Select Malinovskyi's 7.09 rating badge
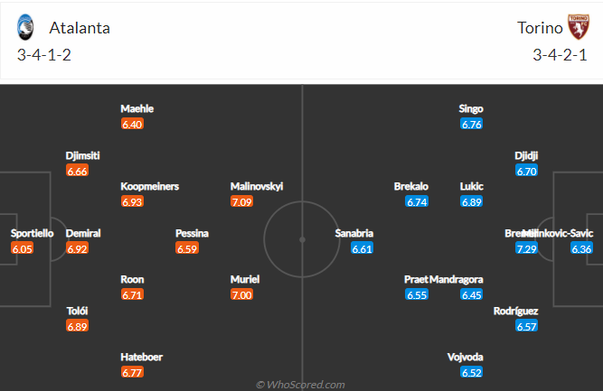 click(x=242, y=201)
